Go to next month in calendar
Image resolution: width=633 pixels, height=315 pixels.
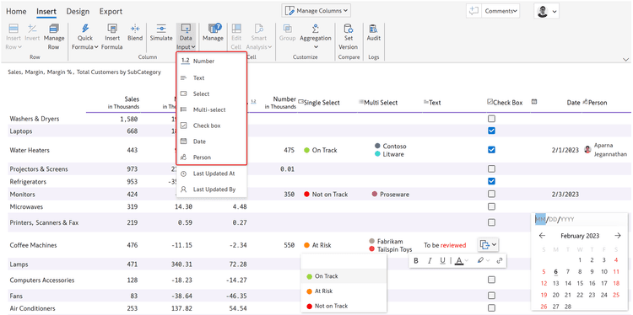point(617,236)
